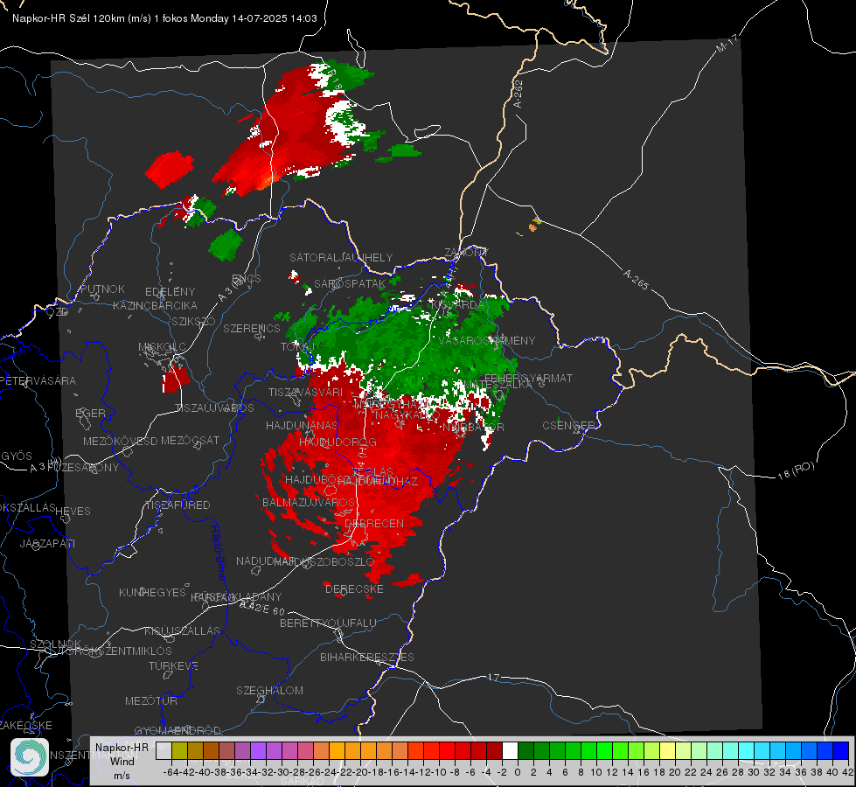
Task: Click the KAZINCBARCIKA label
Action: pos(155,305)
